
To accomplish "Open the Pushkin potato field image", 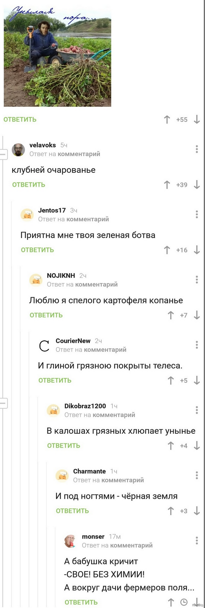I will click(58, 58).
